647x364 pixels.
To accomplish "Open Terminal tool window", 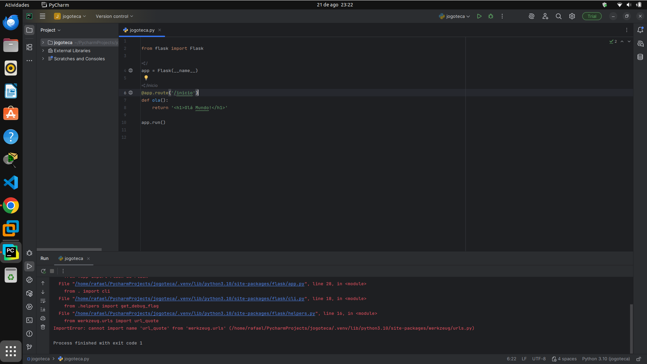I will 29,320.
